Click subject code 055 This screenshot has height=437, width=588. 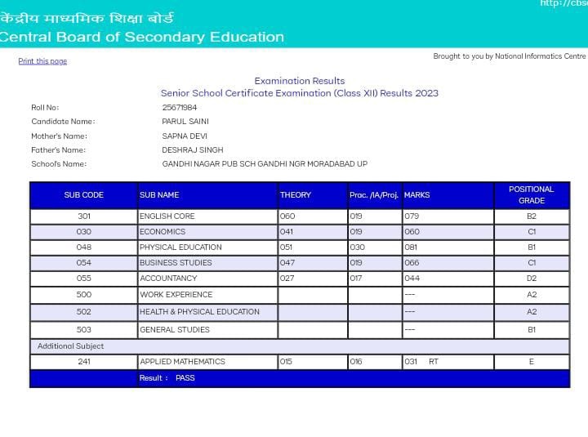(x=83, y=278)
